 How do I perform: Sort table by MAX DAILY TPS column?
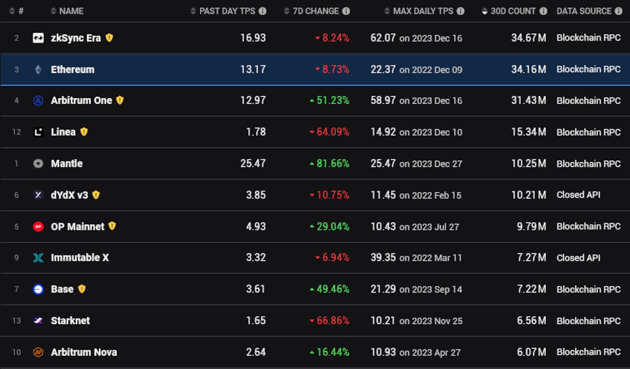pyautogui.click(x=419, y=11)
